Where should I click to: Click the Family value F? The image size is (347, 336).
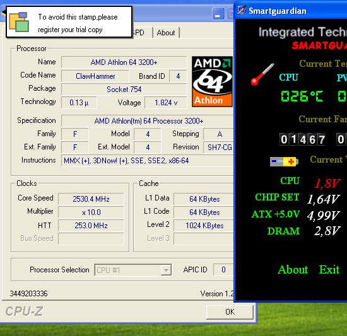pos(75,134)
